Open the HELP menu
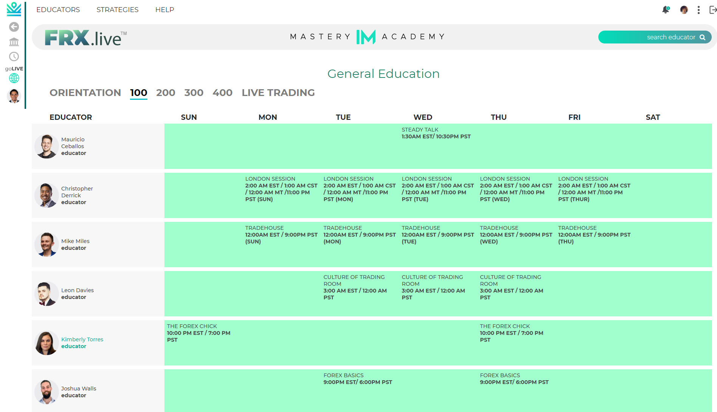Screen dimensions: 717x412 click(165, 10)
